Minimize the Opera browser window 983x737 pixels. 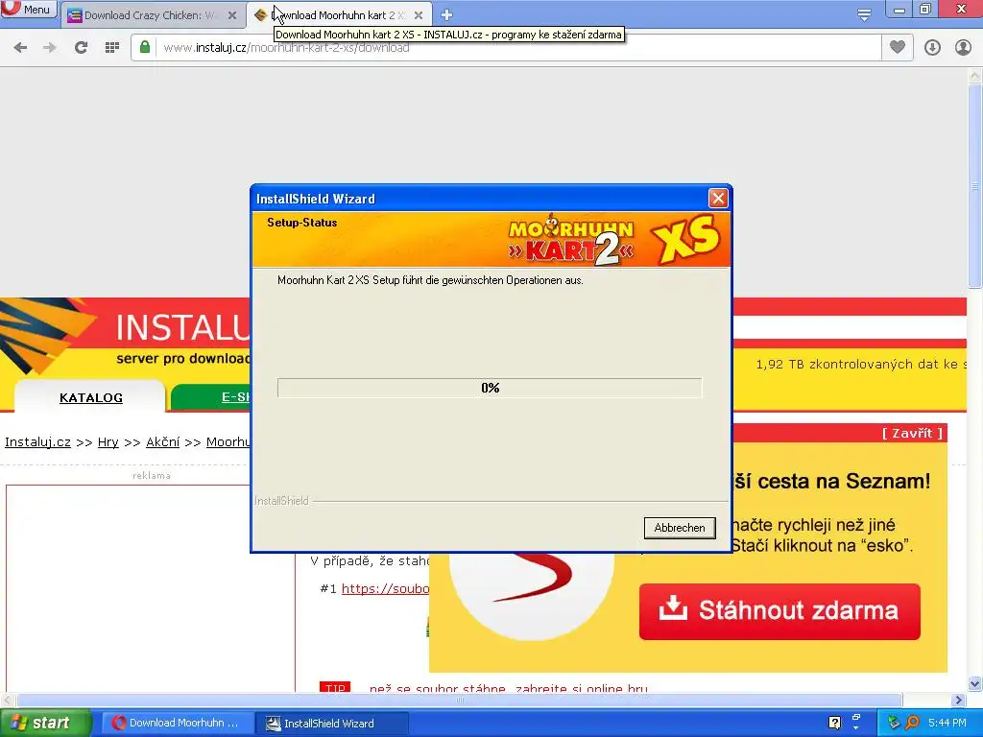click(x=899, y=10)
